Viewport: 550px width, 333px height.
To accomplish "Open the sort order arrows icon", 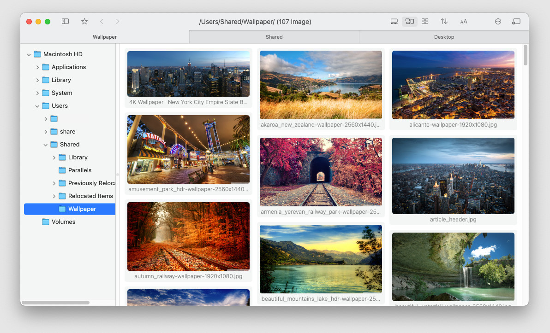I will [444, 21].
